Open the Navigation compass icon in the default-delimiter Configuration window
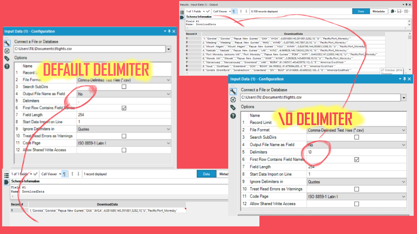Screen dimensions: 417x234 7,51
